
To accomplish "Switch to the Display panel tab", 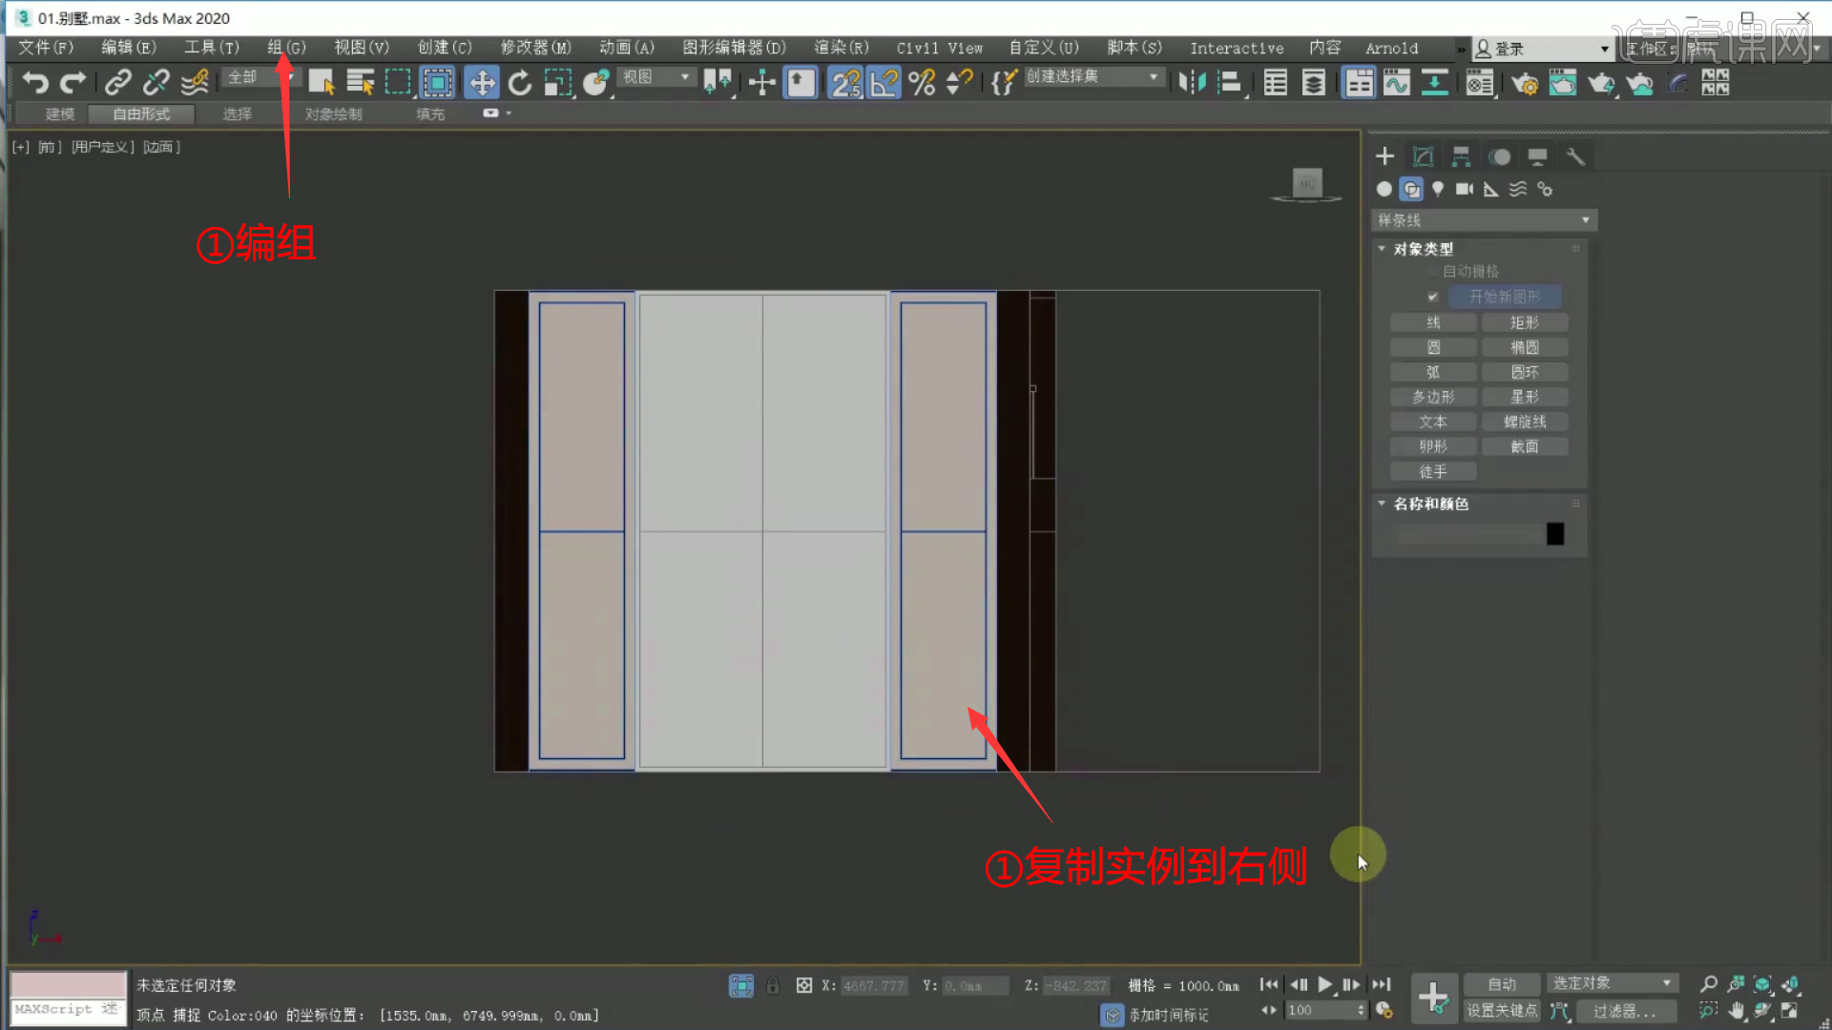I will tap(1537, 156).
